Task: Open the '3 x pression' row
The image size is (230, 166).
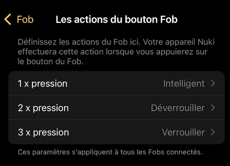Action: (43, 132)
